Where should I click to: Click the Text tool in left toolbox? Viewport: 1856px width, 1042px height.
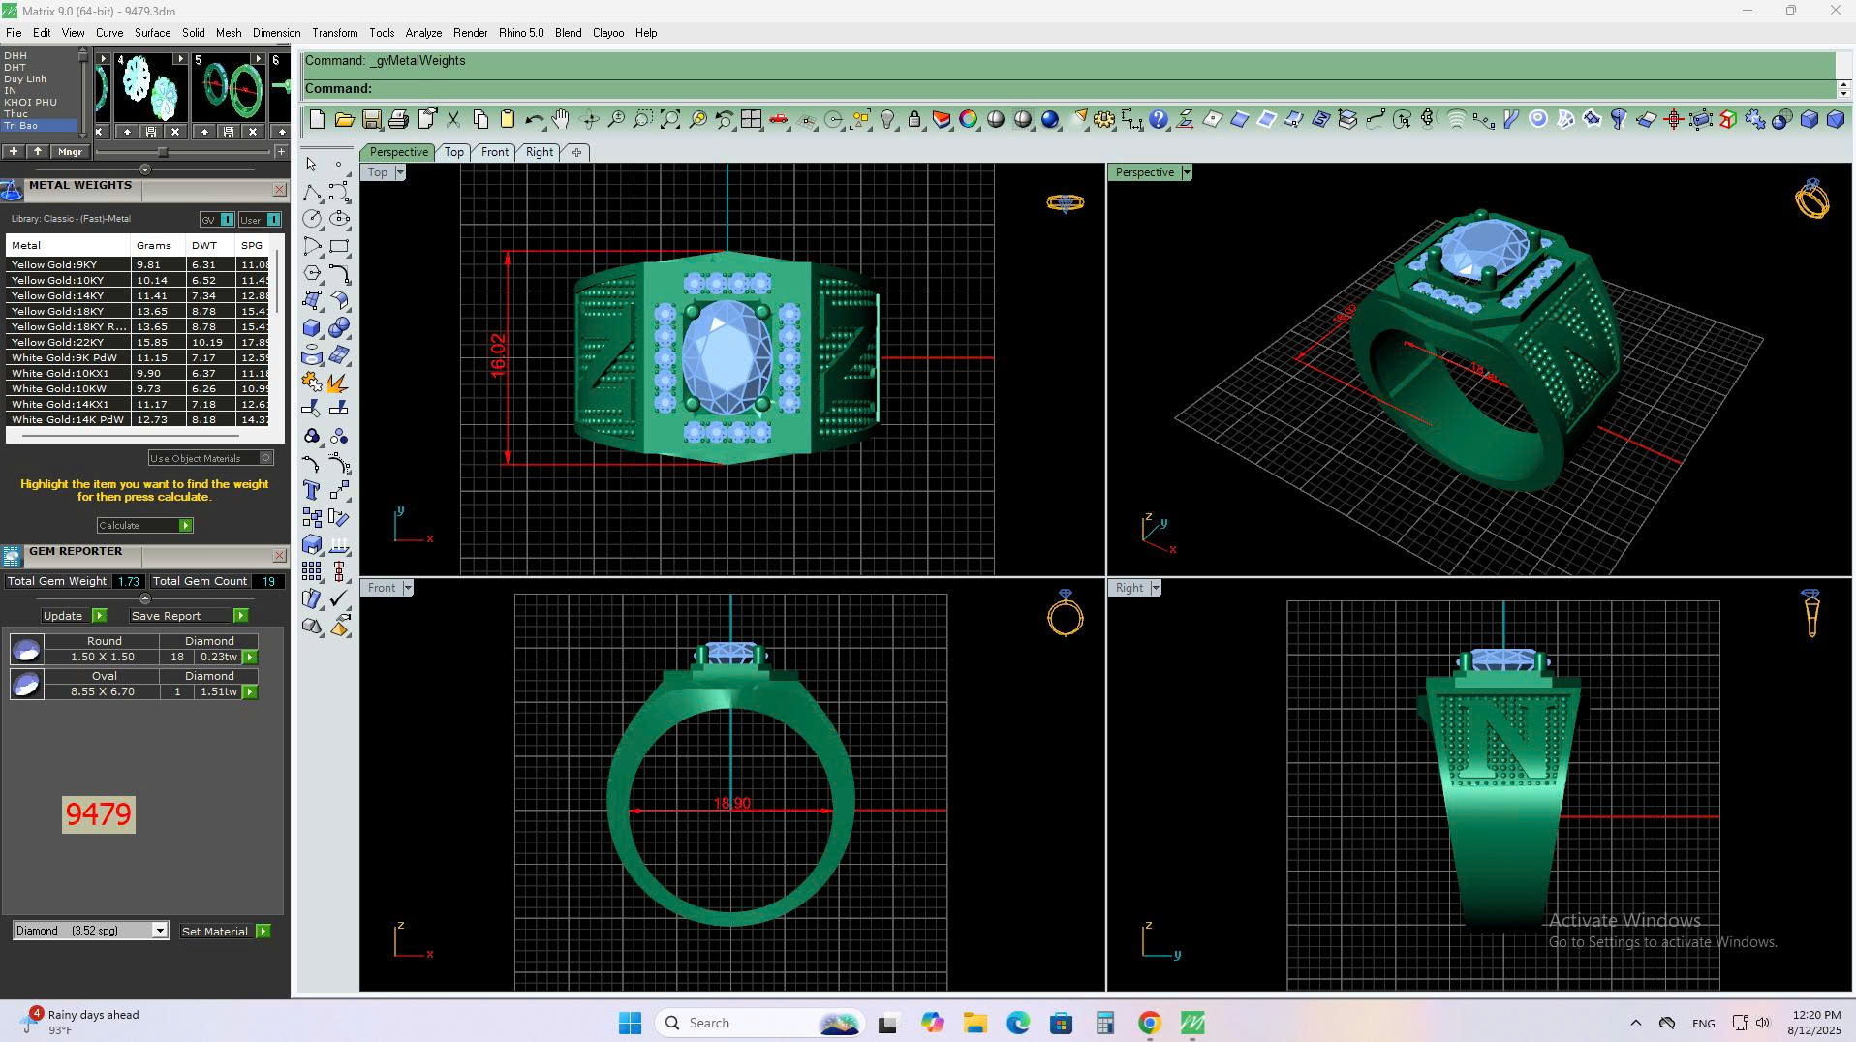pyautogui.click(x=312, y=490)
